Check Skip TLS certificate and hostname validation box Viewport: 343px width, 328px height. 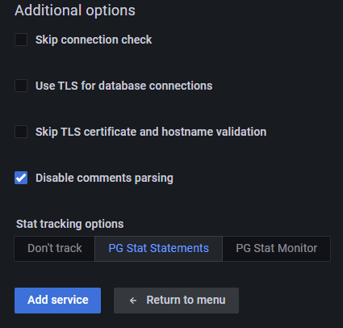pyautogui.click(x=21, y=132)
